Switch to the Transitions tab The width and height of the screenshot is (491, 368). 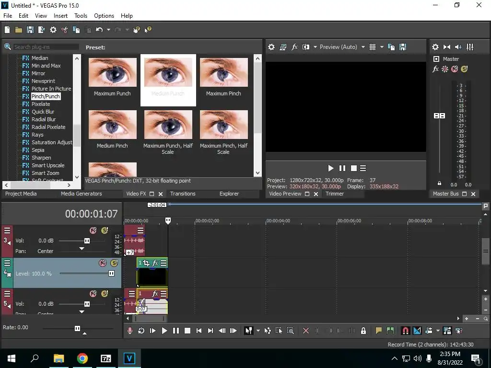click(183, 194)
